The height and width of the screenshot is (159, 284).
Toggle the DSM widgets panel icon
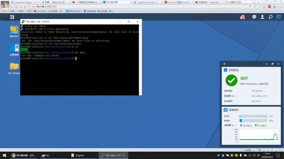click(x=279, y=17)
